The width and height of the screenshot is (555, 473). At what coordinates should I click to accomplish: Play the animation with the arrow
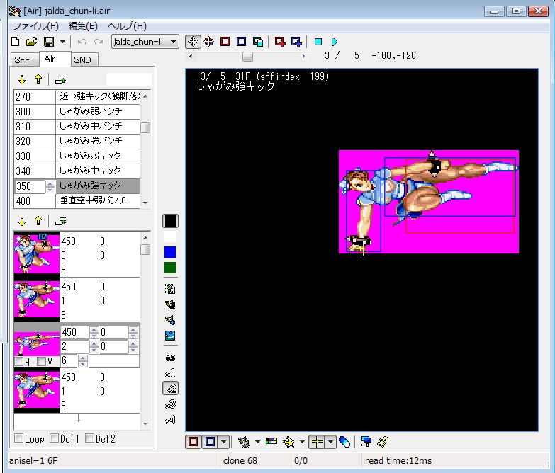335,42
